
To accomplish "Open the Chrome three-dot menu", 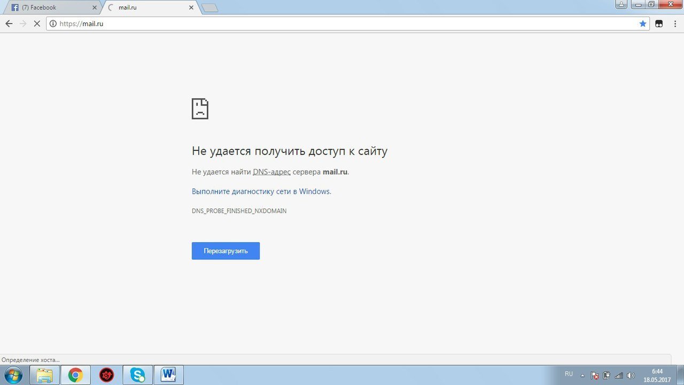I will click(674, 24).
